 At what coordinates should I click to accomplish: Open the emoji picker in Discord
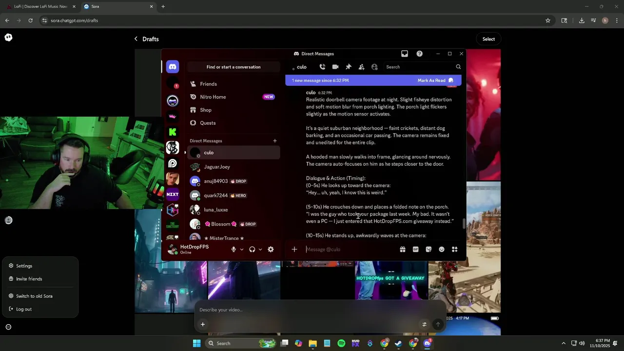[x=442, y=249]
